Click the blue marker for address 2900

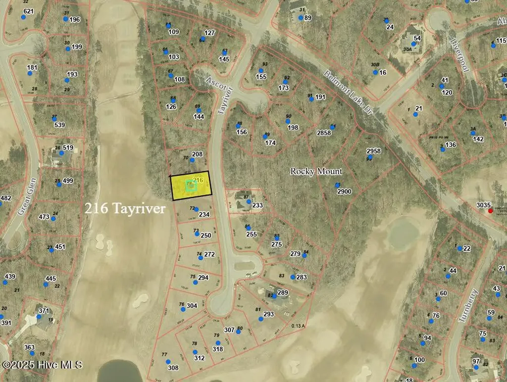338,185
